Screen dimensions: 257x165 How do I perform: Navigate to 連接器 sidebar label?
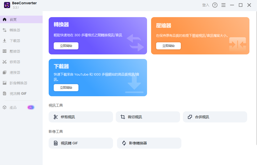tap(15, 73)
